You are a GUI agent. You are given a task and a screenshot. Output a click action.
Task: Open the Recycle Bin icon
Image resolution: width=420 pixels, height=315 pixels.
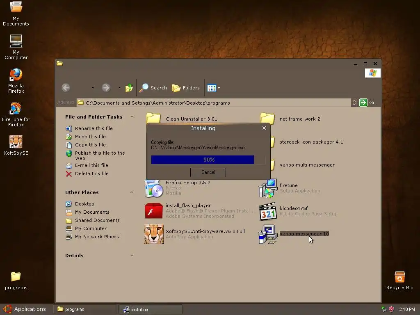[x=399, y=281]
